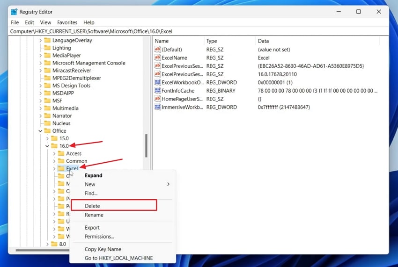Image resolution: width=398 pixels, height=267 pixels.
Task: Expand the MediaPlayer key
Action: click(x=40, y=55)
